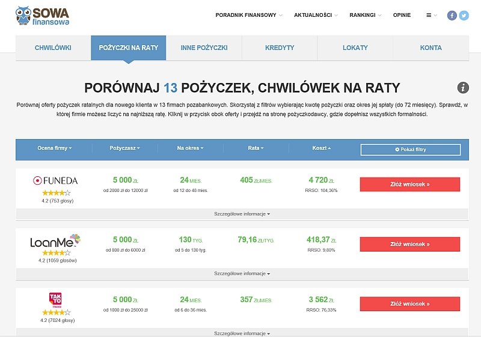Click od 12 do 48 mies. text

191,190
